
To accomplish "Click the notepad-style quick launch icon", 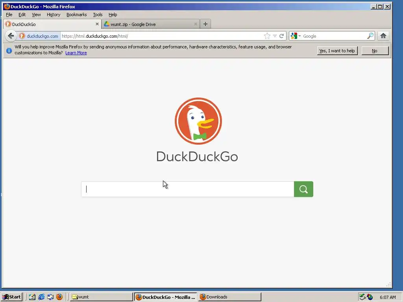I will (32, 297).
